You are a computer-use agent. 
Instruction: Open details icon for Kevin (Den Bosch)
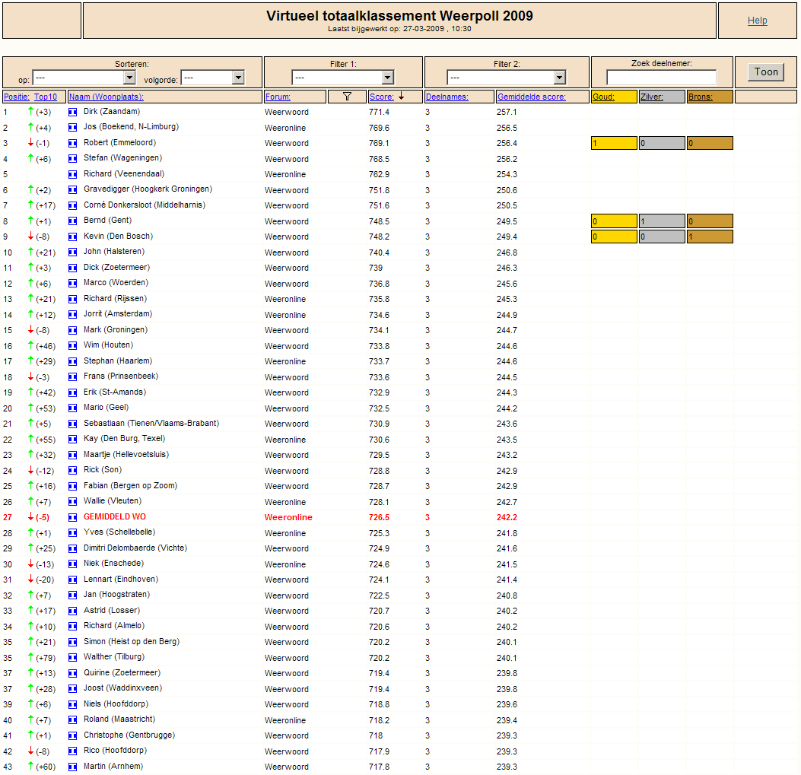point(72,237)
